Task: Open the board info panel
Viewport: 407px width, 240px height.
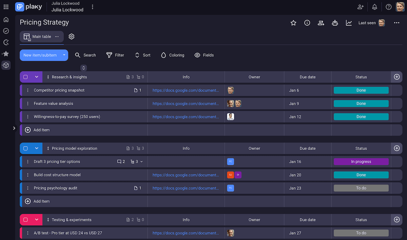Action: [x=307, y=23]
